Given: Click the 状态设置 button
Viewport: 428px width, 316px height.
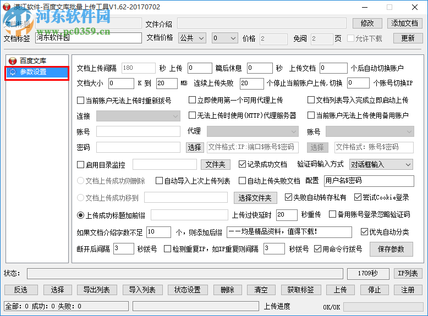Looking at the screenshot, I should [x=188, y=290].
